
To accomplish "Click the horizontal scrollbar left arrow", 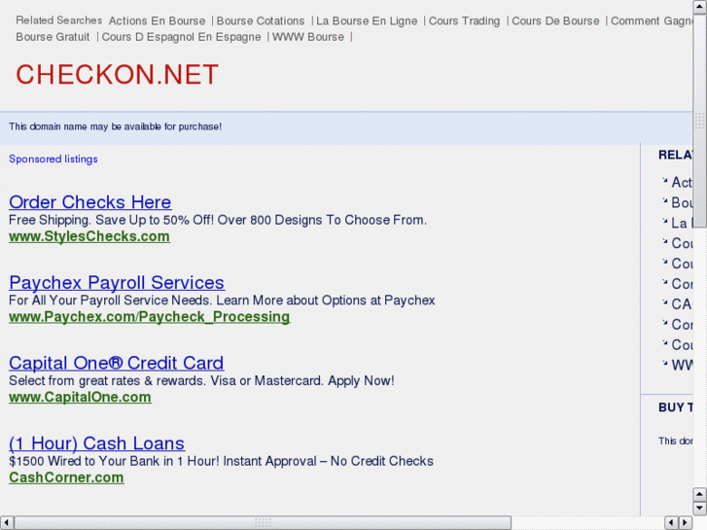I will pyautogui.click(x=7, y=523).
